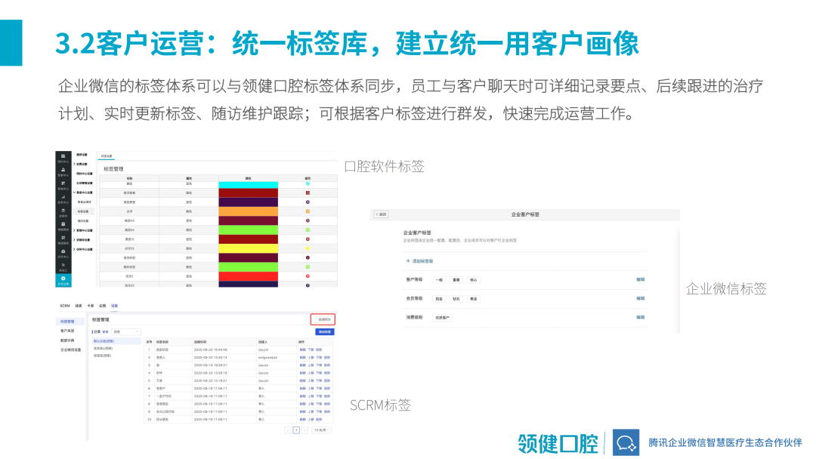The image size is (816, 459).
Task: Select the 重要 tag chip
Action: coord(456,279)
